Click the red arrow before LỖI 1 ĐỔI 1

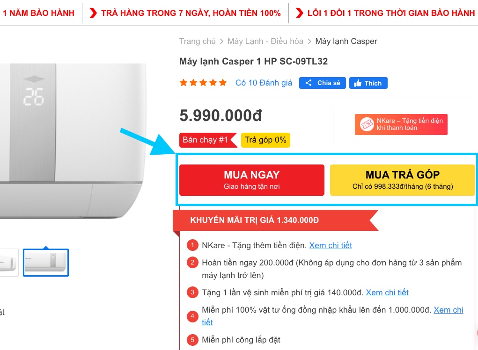299,13
